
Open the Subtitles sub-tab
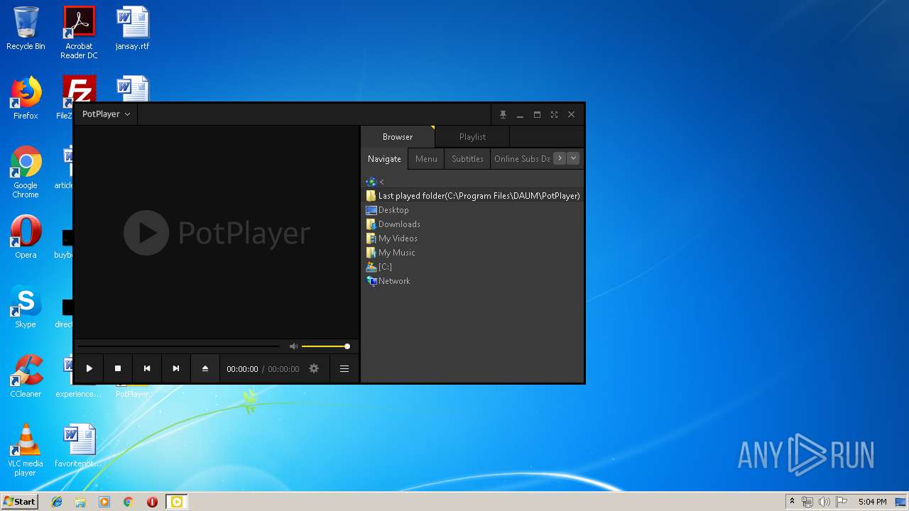pos(467,159)
